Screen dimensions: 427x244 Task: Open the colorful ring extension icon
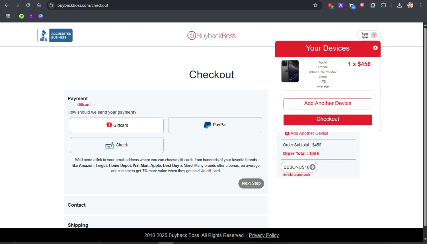373,5
